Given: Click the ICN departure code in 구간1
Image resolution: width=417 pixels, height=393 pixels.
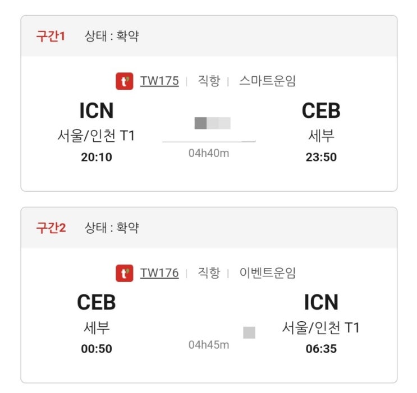Looking at the screenshot, I should (x=97, y=111).
